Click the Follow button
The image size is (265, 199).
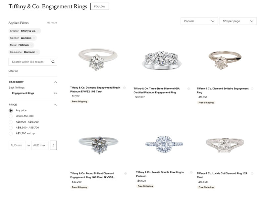click(x=100, y=6)
